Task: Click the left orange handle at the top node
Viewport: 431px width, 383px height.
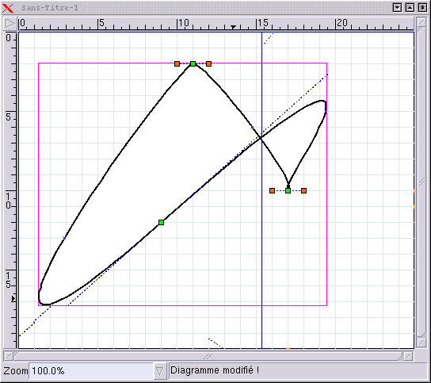Action: tap(177, 63)
